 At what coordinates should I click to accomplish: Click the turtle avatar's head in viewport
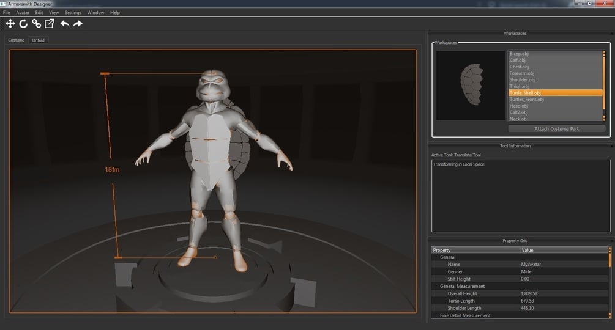pyautogui.click(x=212, y=86)
